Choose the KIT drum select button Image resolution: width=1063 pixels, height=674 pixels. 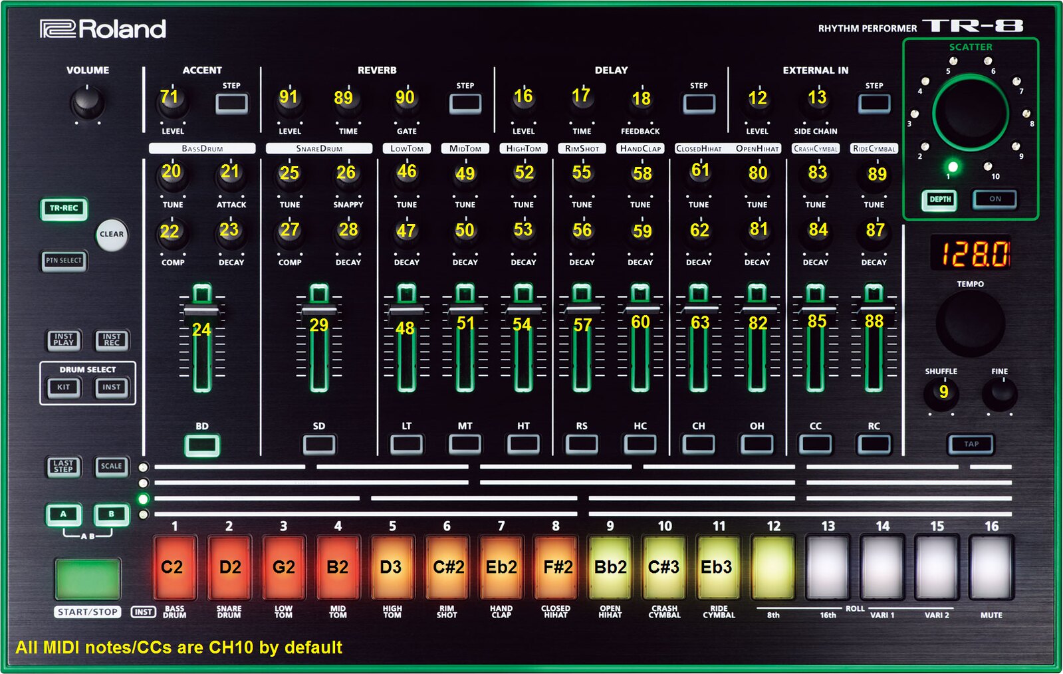[64, 387]
